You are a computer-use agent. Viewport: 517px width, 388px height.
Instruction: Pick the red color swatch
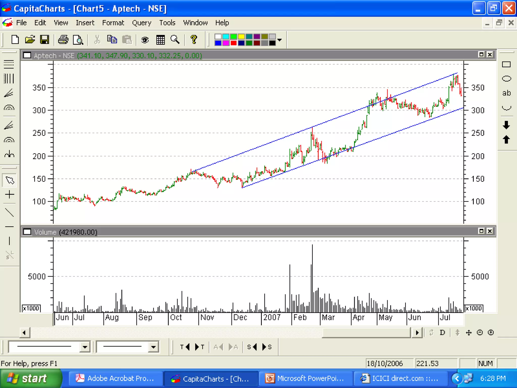[234, 43]
